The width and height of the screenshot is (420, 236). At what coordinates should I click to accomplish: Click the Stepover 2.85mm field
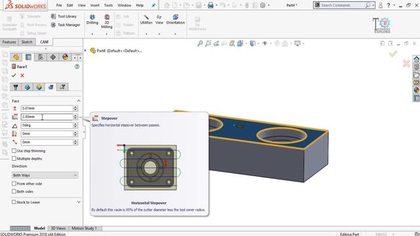(47, 117)
